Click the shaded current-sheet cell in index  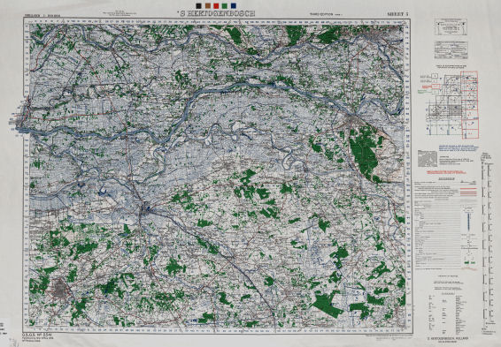[x=455, y=110]
